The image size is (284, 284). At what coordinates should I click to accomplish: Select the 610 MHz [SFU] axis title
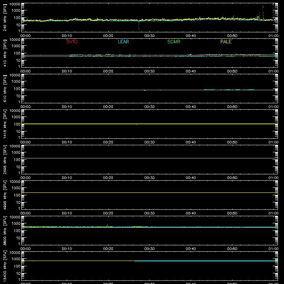point(5,88)
